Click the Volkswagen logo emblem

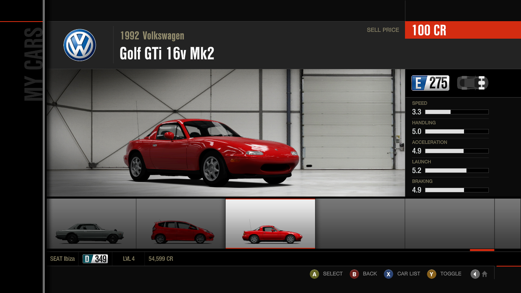point(80,45)
